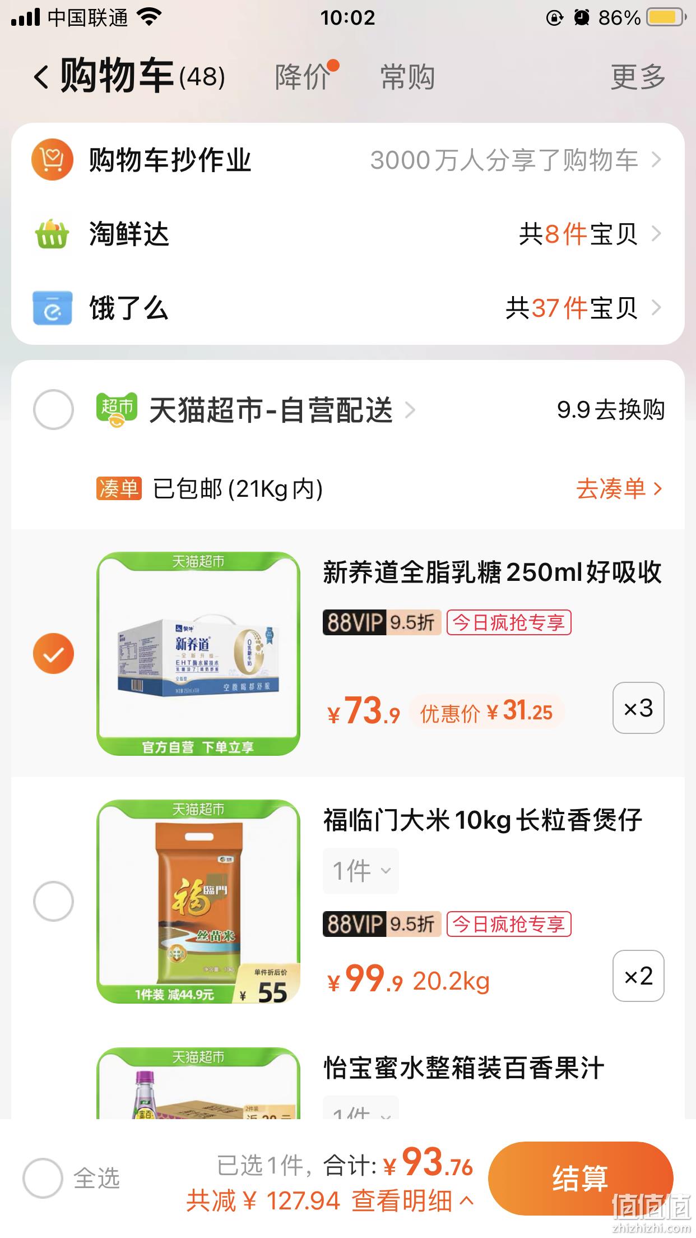Screen dimensions: 696x1238
Task: Tap the 88VIP 9.5折 badge on milk item
Action: click(382, 622)
